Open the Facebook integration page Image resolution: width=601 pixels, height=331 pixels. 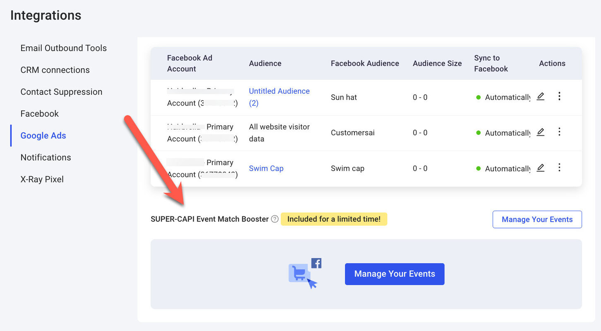40,114
